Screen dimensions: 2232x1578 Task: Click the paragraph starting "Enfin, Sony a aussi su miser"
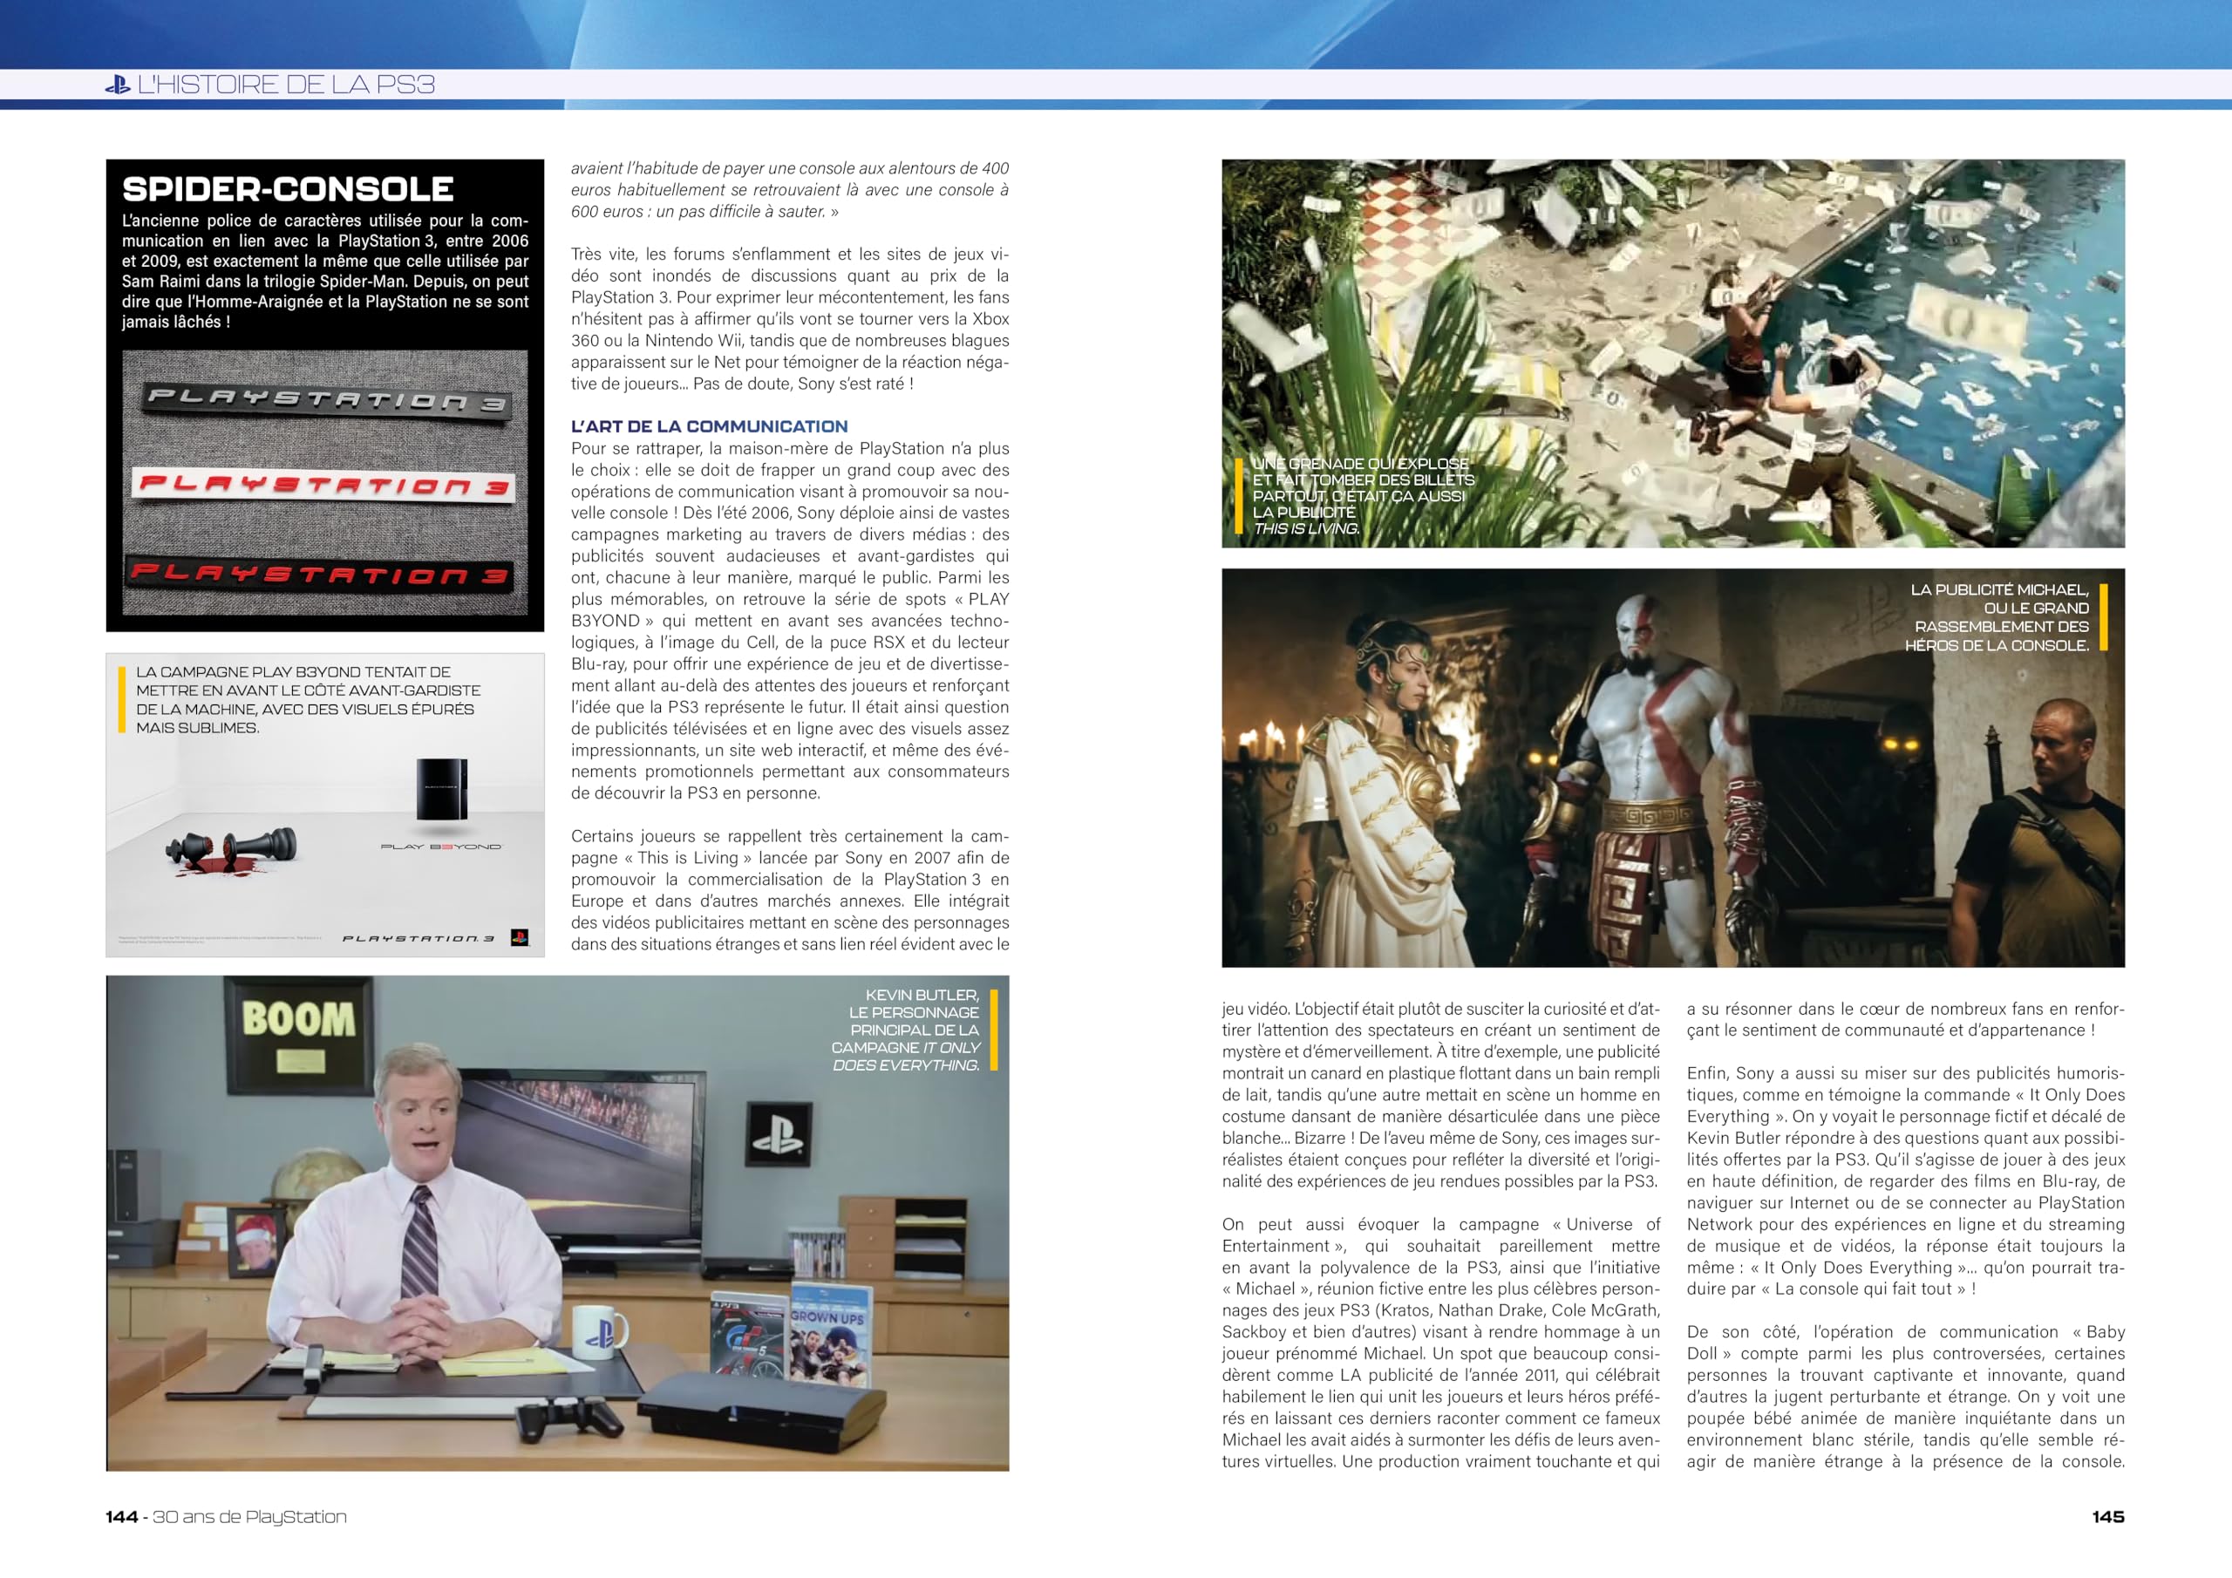(x=1905, y=1181)
